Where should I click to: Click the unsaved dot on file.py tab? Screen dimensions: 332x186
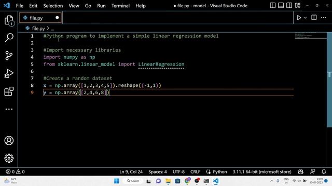[x=57, y=18]
